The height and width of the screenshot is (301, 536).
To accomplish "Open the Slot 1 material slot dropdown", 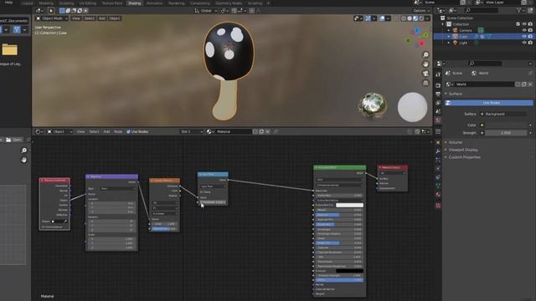I will pyautogui.click(x=192, y=131).
